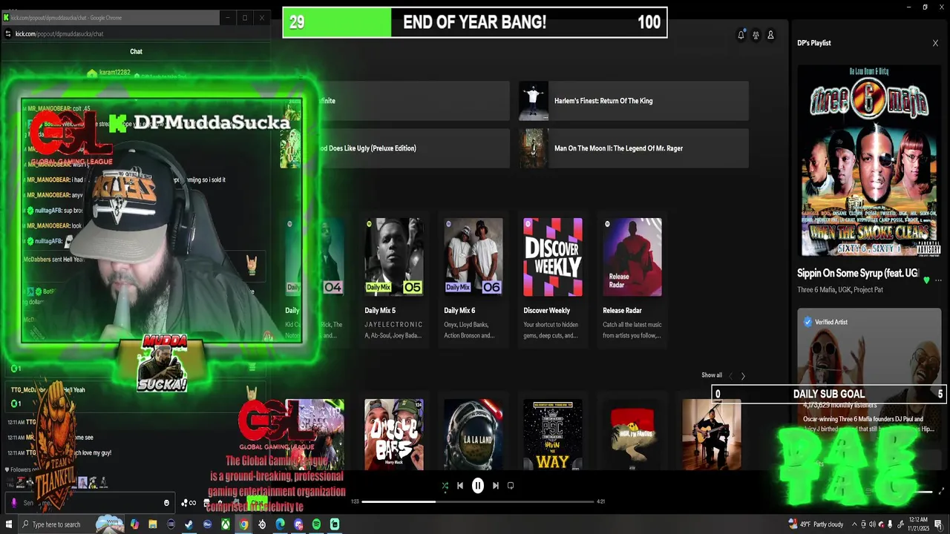The image size is (950, 534).
Task: Open Spotify notifications bell
Action: click(x=741, y=35)
